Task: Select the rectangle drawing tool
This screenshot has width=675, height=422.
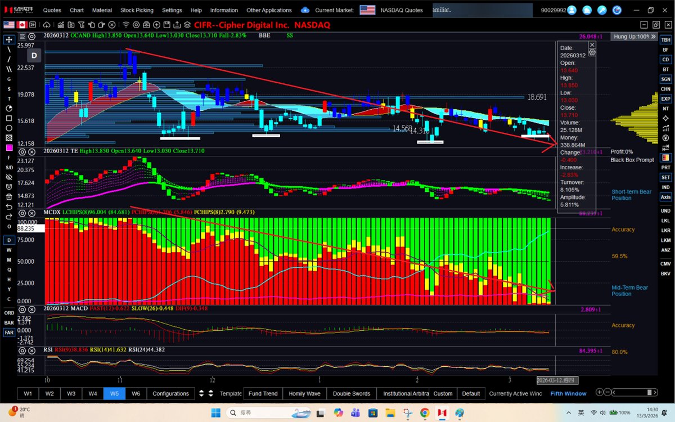Action: point(9,118)
